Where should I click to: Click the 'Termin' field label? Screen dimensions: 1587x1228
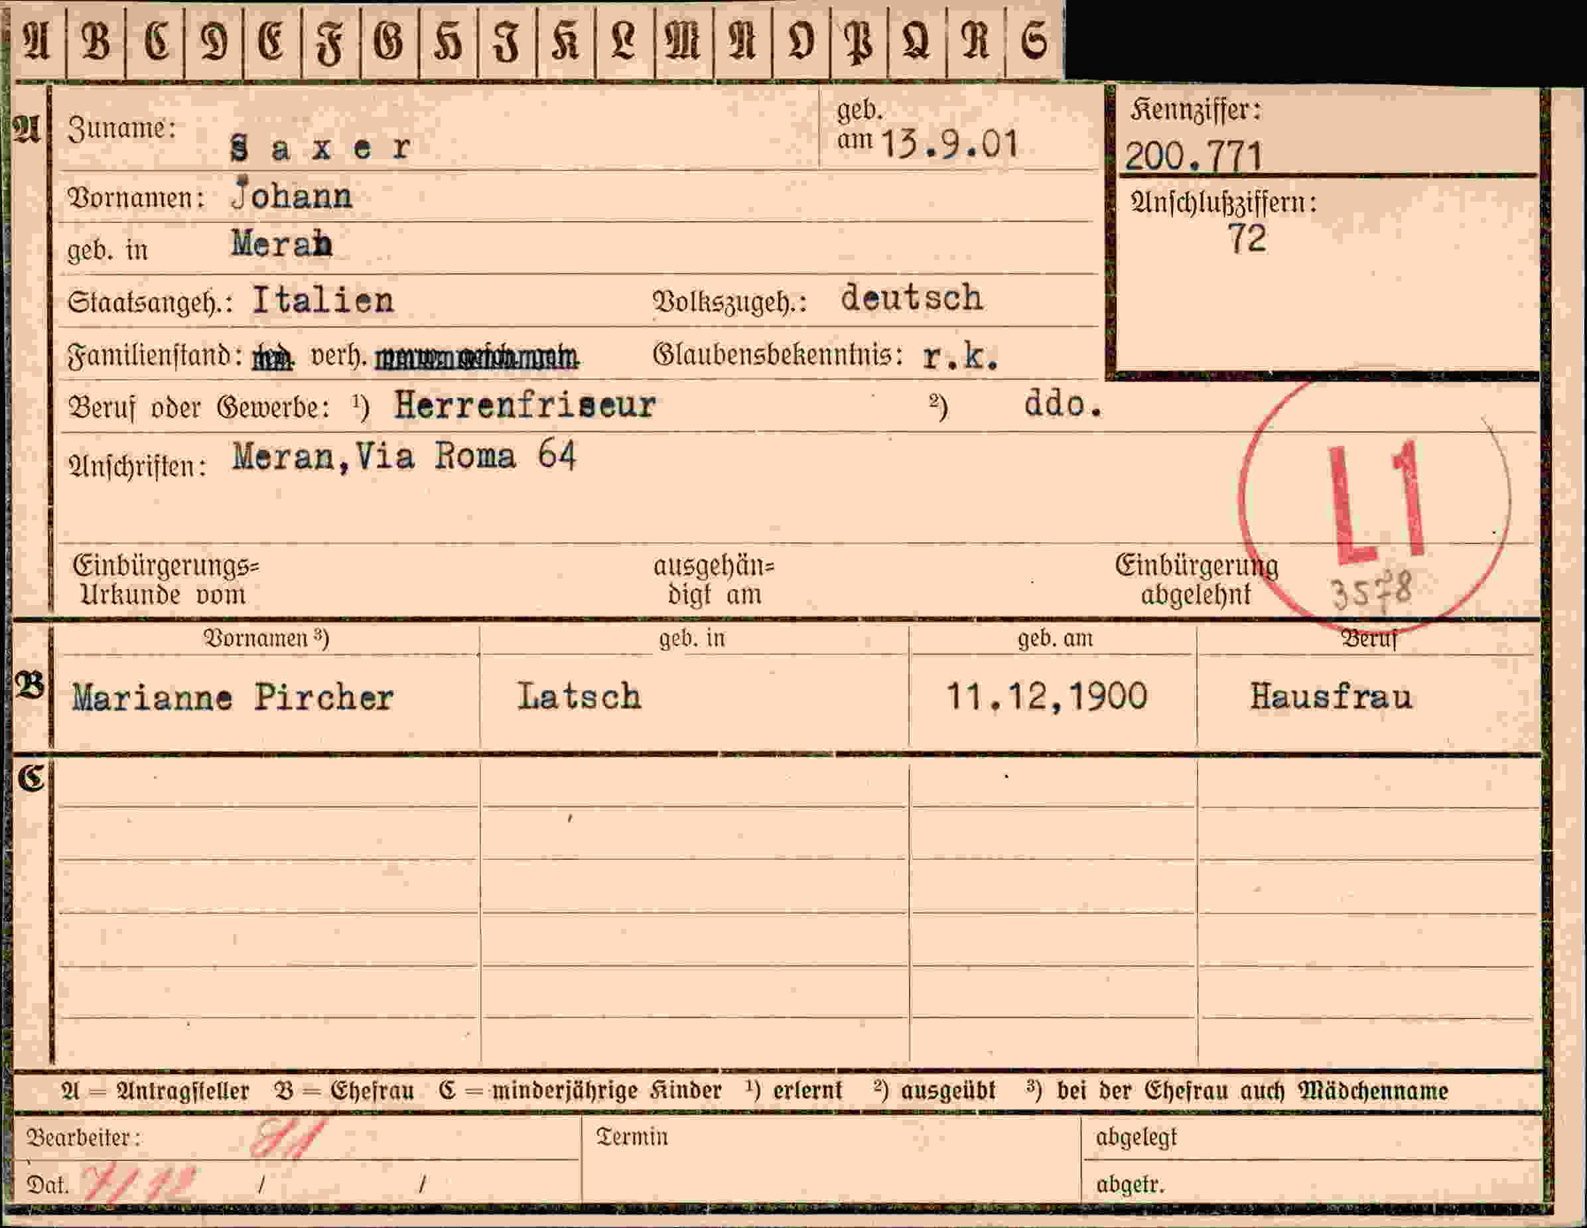click(632, 1136)
